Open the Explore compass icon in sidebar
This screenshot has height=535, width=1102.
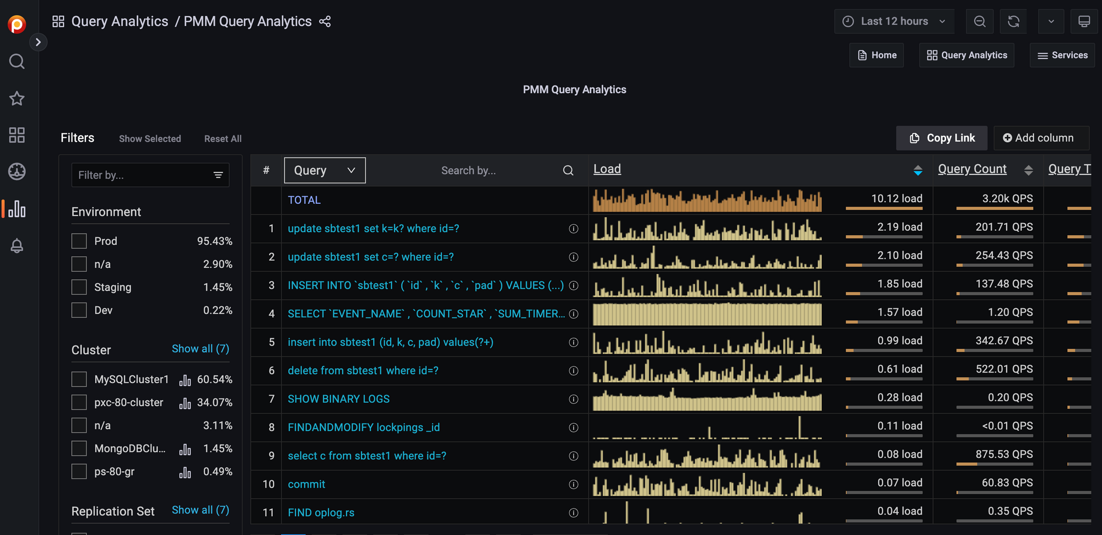point(17,171)
